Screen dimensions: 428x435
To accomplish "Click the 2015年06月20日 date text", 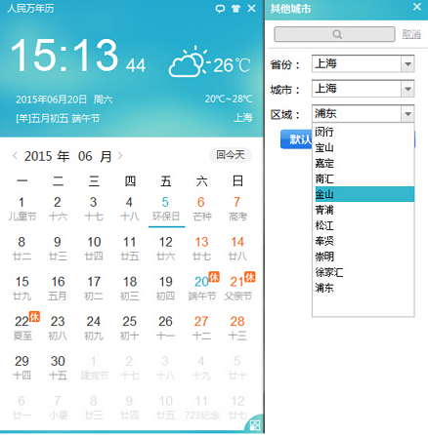I will pyautogui.click(x=51, y=99).
